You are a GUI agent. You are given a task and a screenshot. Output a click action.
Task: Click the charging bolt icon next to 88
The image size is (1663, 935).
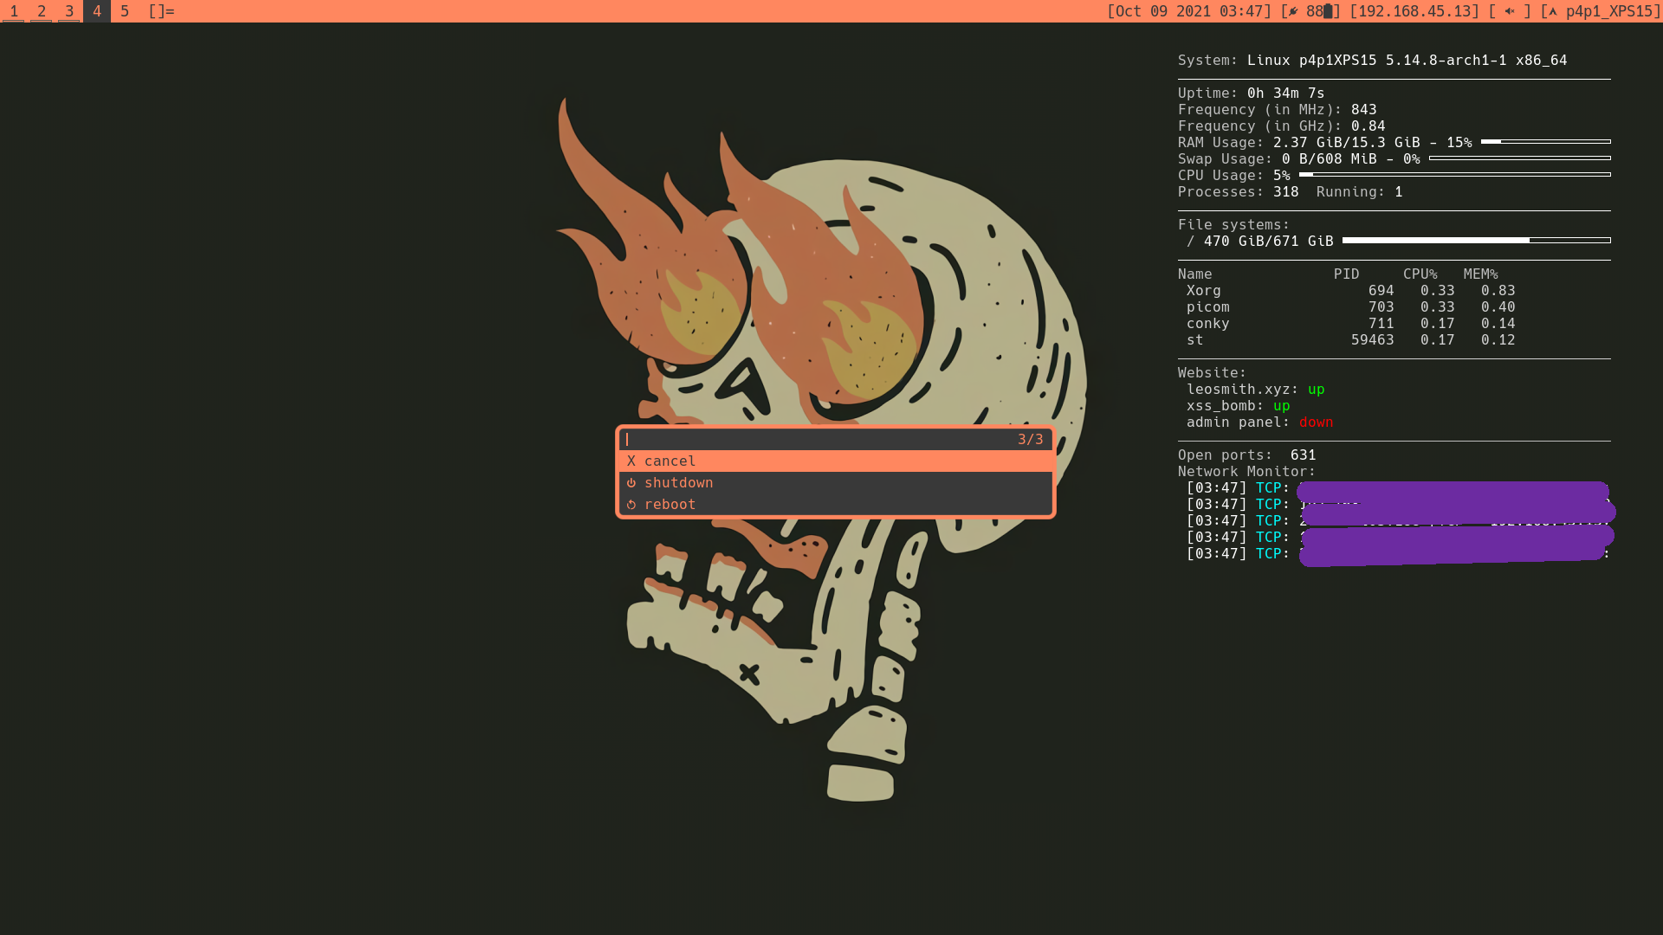[1294, 11]
